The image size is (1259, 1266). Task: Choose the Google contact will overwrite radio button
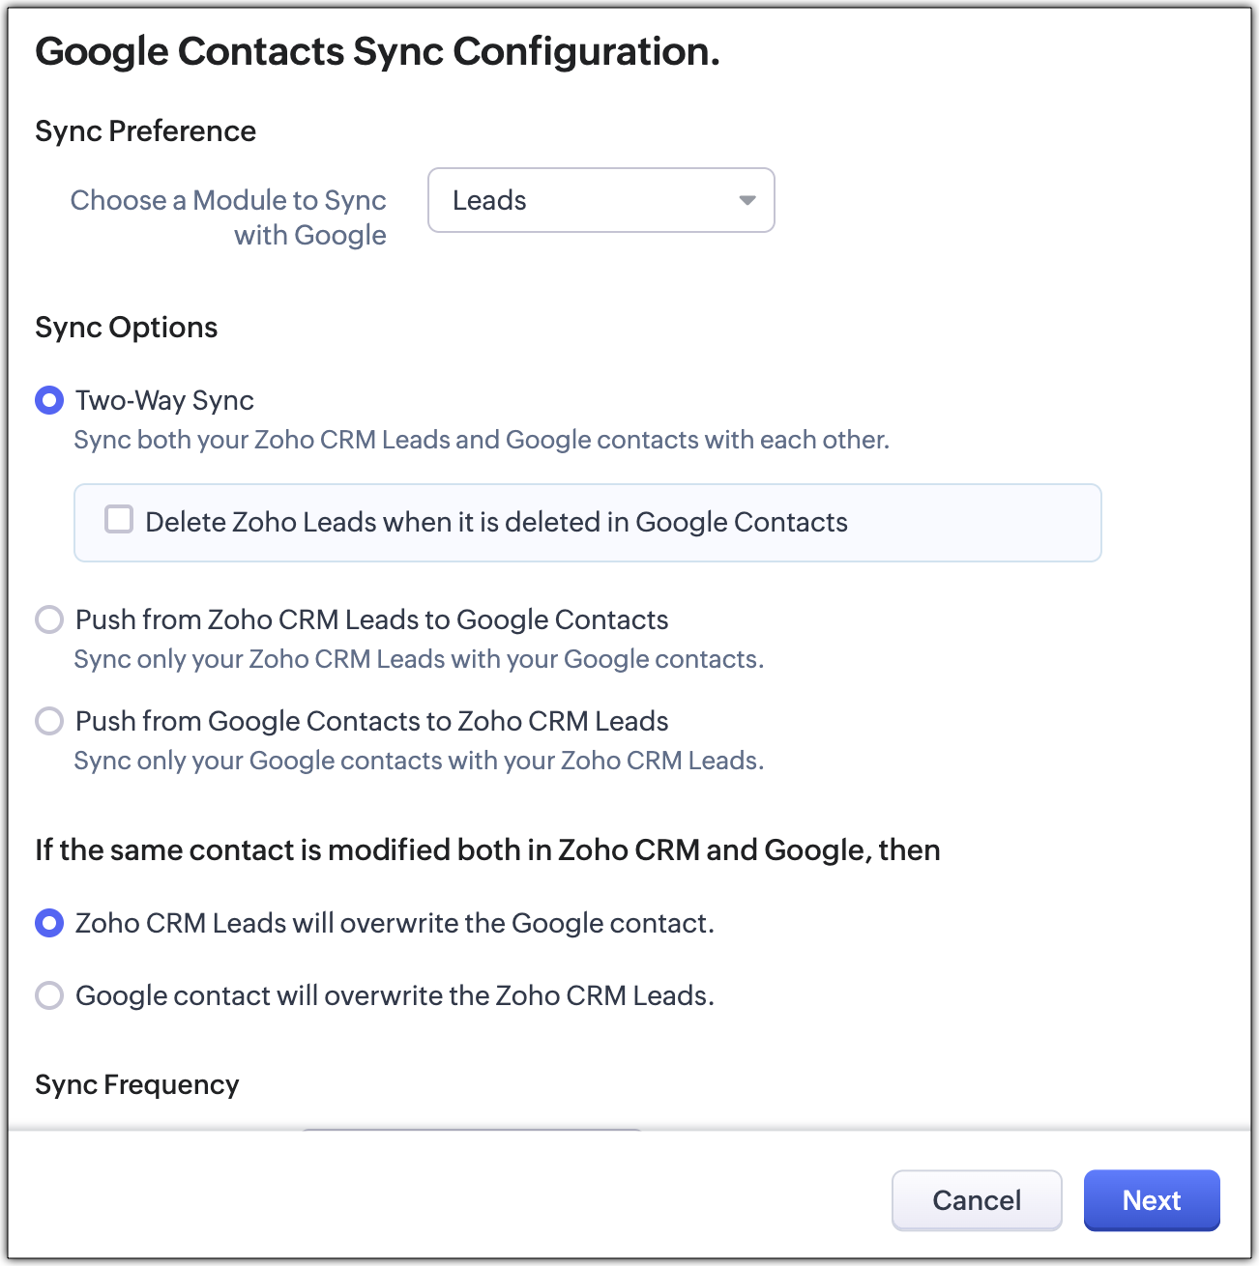49,995
